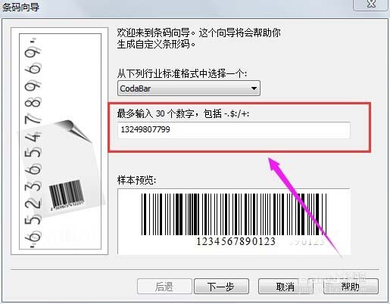Click the 取消 button
390x304 pixels.
(x=285, y=287)
